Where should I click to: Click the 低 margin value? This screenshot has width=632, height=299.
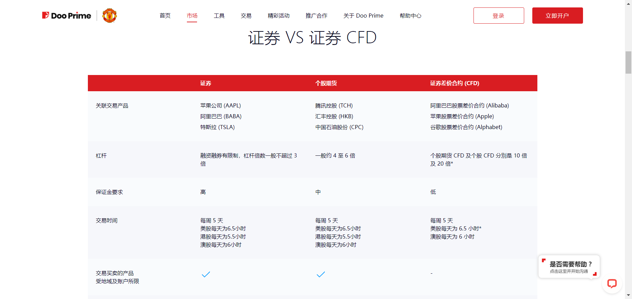(x=433, y=192)
